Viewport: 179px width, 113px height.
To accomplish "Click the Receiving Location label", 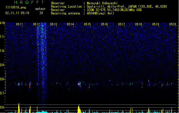I will coord(66,6).
